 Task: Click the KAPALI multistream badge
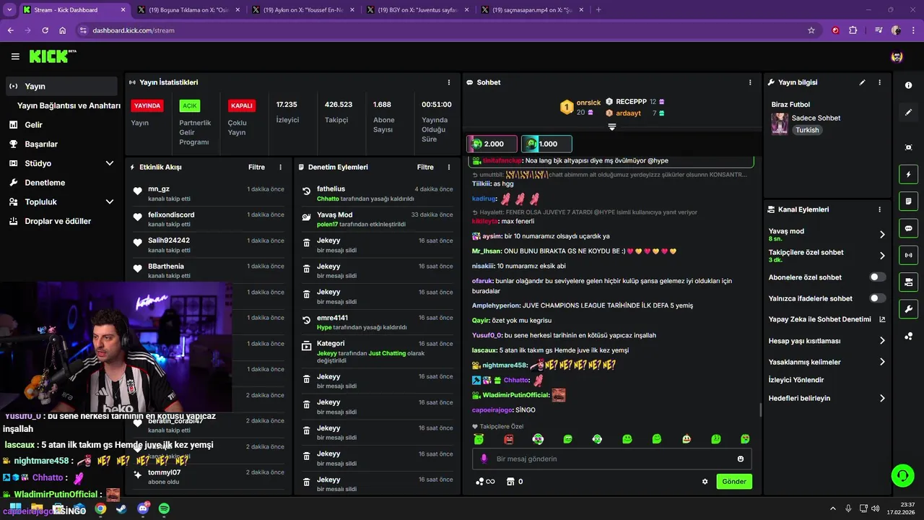(241, 105)
